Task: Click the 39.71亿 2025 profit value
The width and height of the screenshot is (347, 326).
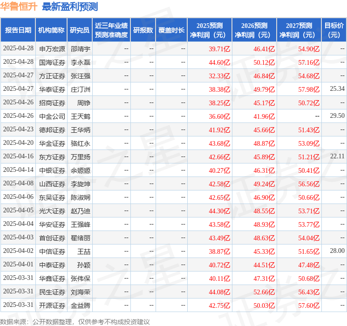Action: click(x=219, y=49)
